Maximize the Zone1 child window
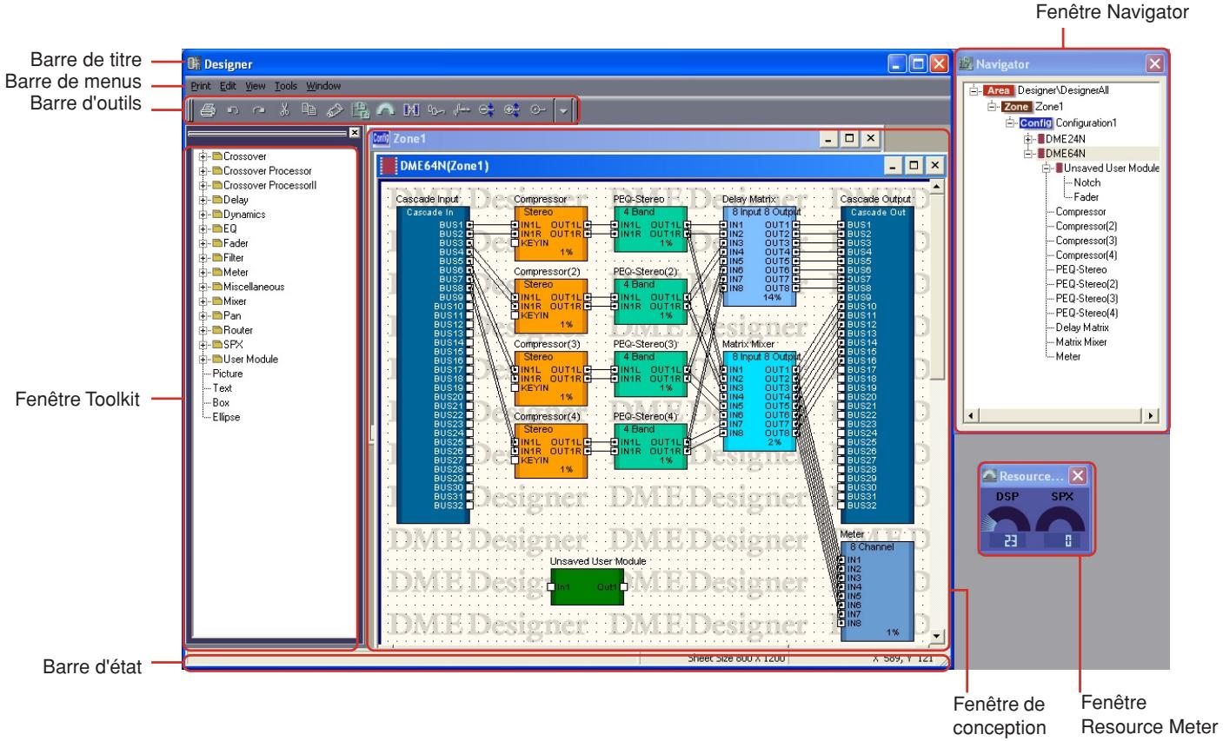Image resolution: width=1223 pixels, height=741 pixels. tap(850, 138)
